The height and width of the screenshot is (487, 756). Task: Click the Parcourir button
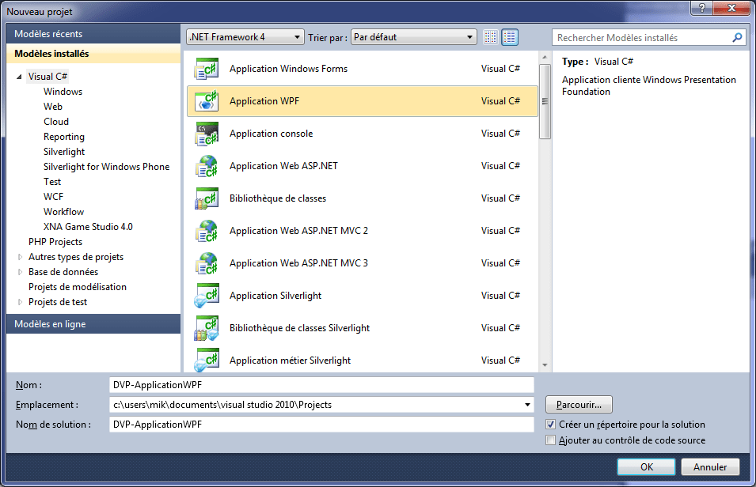[578, 404]
